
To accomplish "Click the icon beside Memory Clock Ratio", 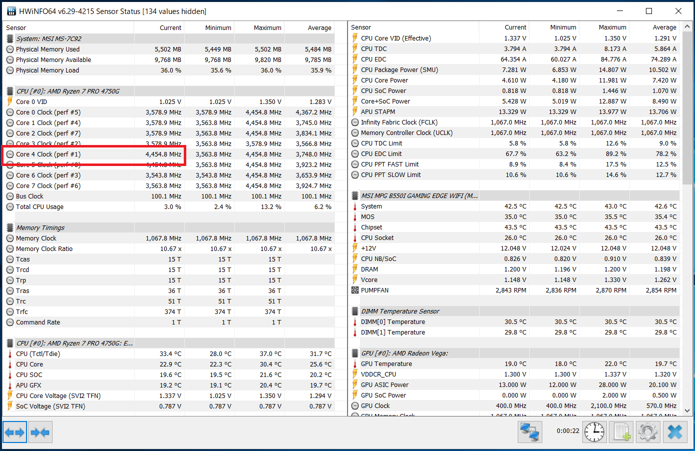I will click(10, 248).
